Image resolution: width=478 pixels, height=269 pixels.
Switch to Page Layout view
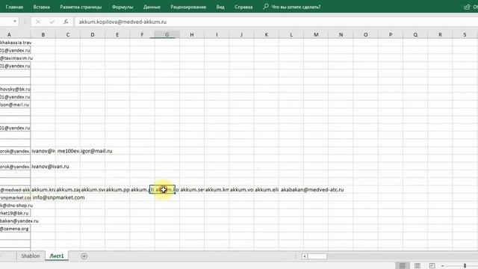pos(418,266)
